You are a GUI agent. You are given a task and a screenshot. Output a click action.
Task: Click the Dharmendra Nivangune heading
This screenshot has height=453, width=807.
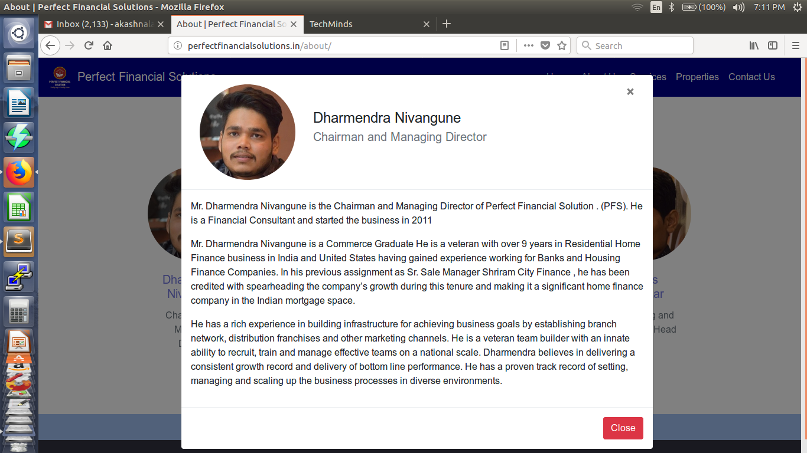(x=387, y=118)
